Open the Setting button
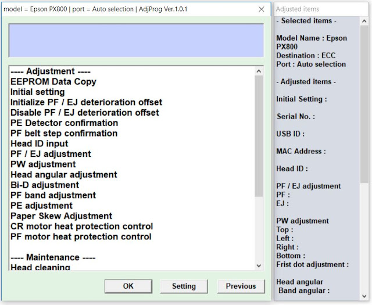Image resolution: width=372 pixels, height=305 pixels. pos(184,286)
